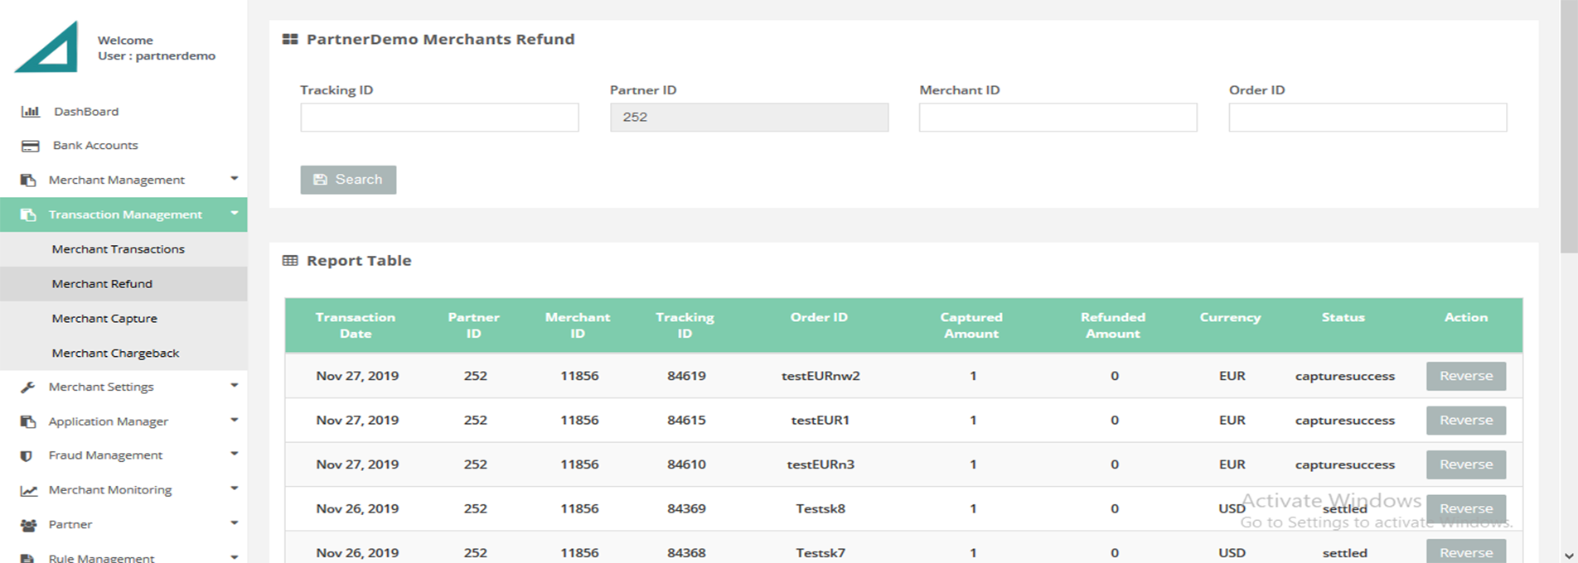Viewport: 1578px width, 563px height.
Task: Collapse the Transaction Management arrow
Action: [234, 214]
